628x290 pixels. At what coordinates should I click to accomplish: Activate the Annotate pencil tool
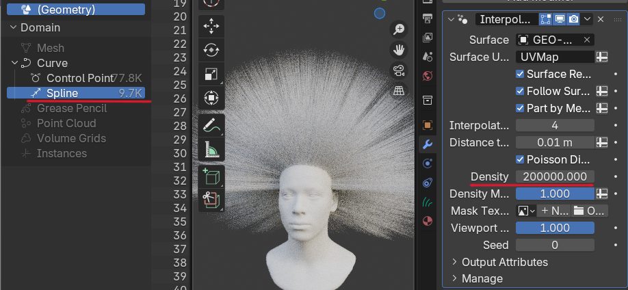click(x=211, y=125)
